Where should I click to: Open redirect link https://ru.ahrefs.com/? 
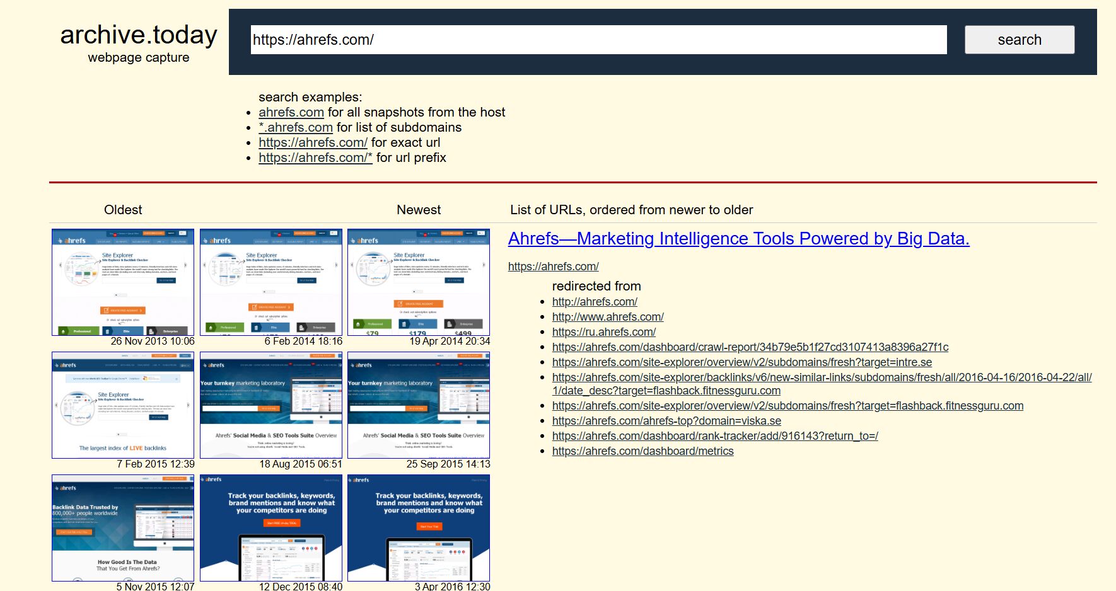pyautogui.click(x=604, y=332)
